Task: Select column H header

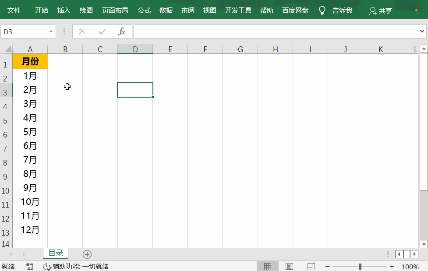Action: [x=276, y=49]
